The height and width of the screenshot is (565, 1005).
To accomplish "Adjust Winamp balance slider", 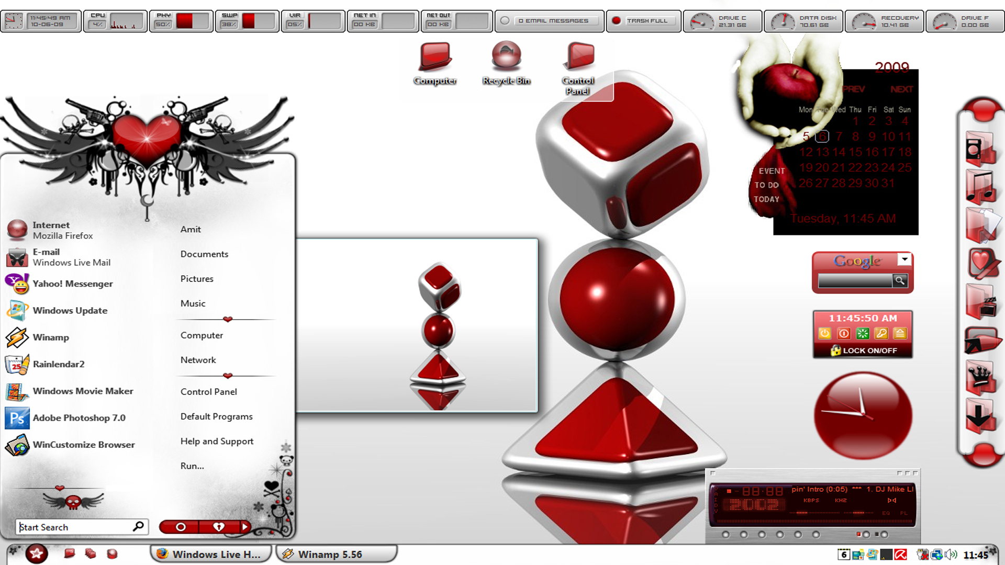I will point(858,513).
